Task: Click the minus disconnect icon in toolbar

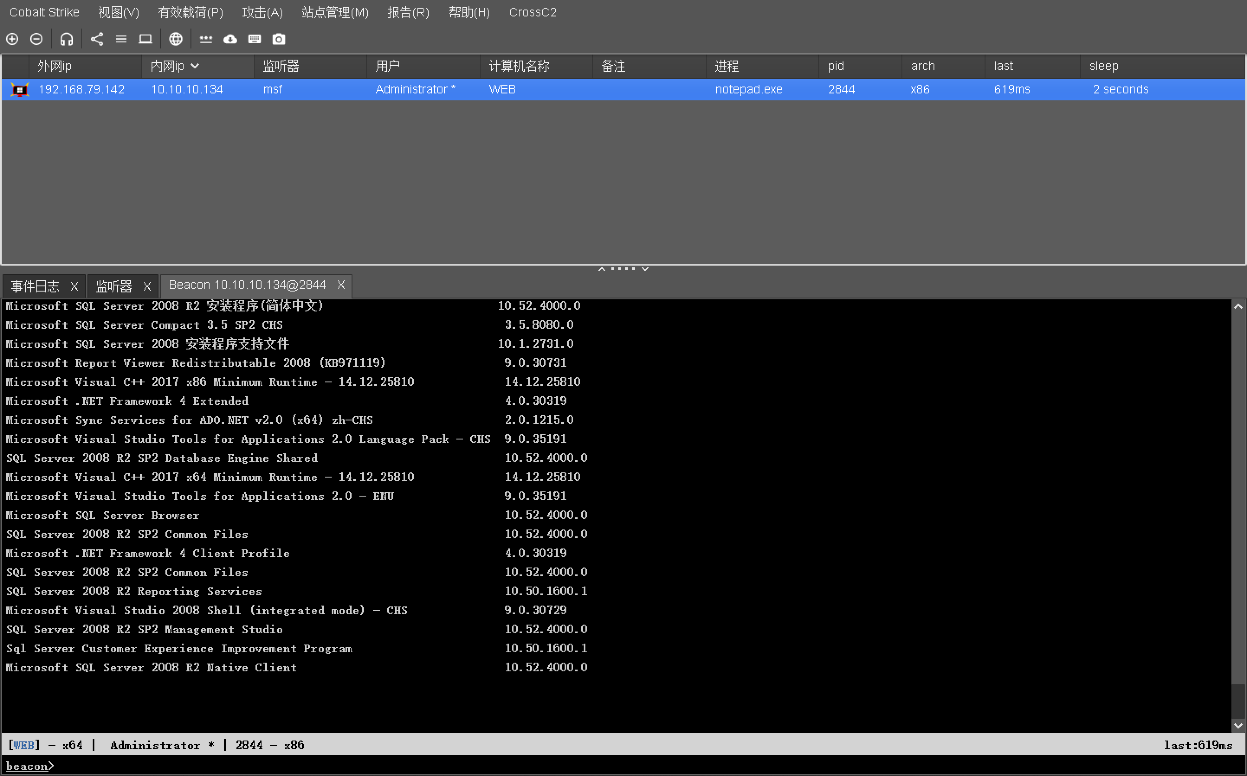Action: tap(36, 39)
